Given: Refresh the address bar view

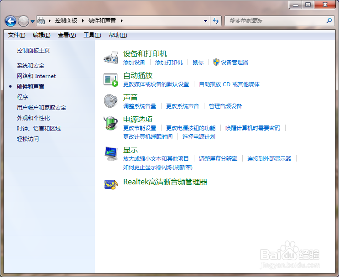Looking at the screenshot, I should coord(216,21).
